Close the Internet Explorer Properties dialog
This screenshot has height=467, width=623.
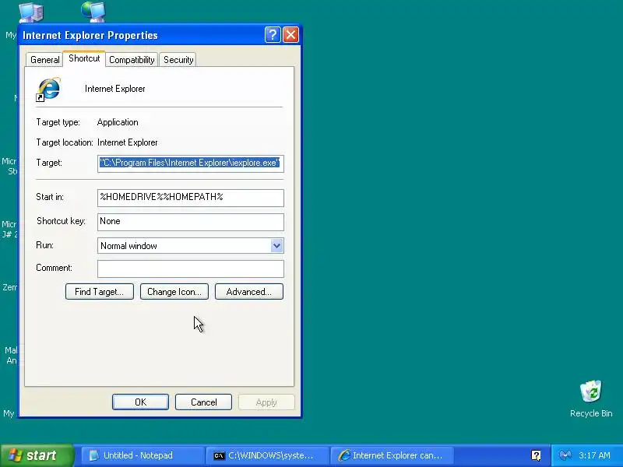[290, 35]
